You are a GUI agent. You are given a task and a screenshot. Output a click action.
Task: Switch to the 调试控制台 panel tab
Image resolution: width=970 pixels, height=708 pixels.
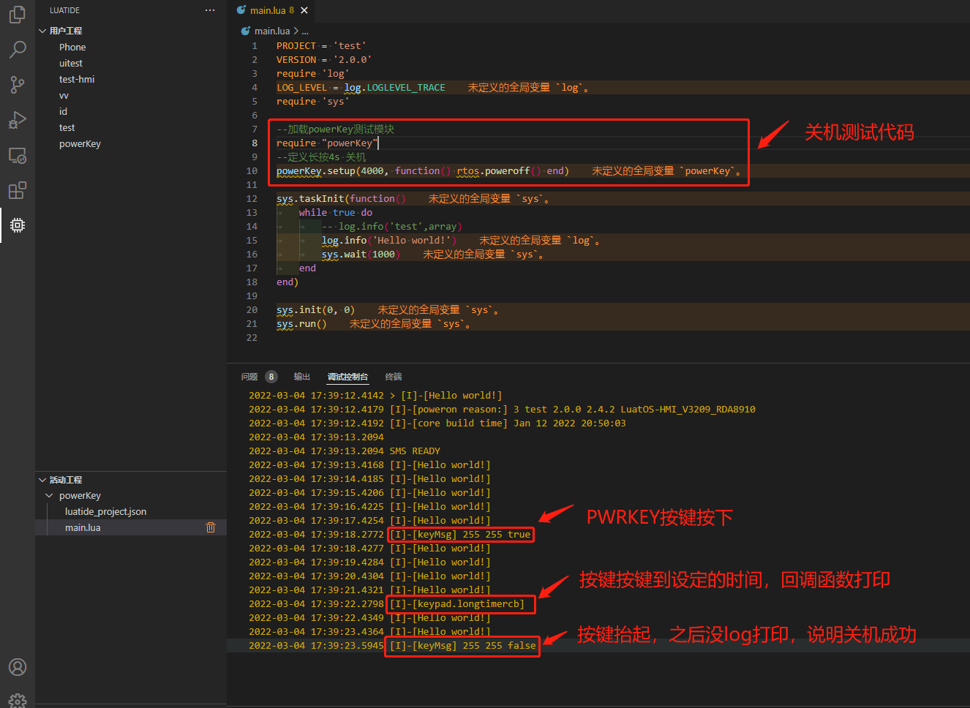[347, 377]
